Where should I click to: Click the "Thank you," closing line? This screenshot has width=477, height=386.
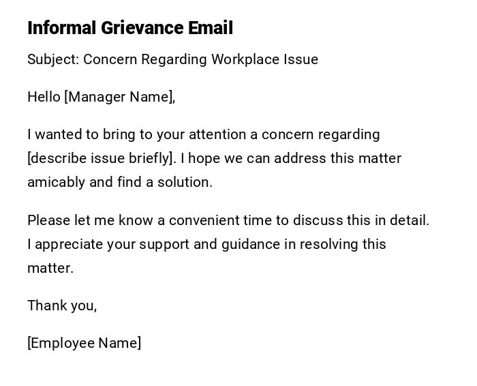[62, 306]
